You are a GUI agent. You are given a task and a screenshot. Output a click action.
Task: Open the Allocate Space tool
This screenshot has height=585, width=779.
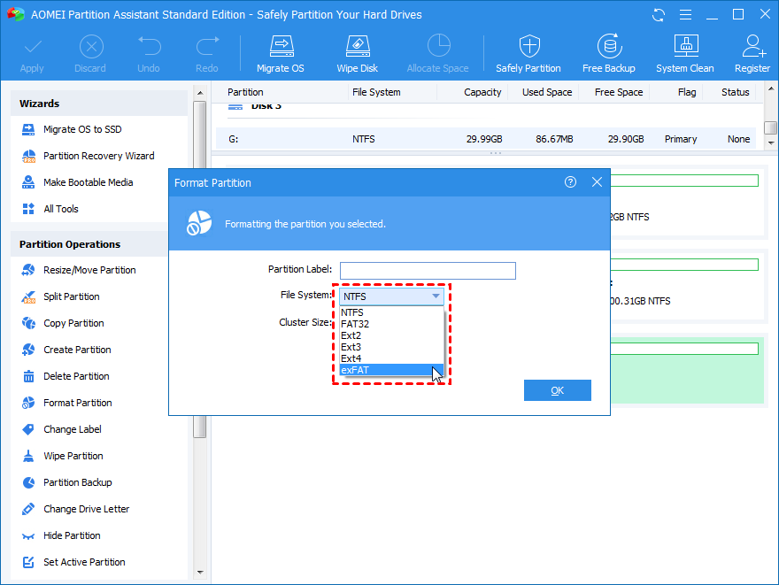438,54
